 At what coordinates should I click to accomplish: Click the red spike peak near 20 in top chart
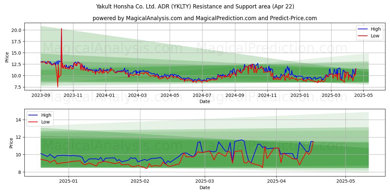tap(61, 29)
